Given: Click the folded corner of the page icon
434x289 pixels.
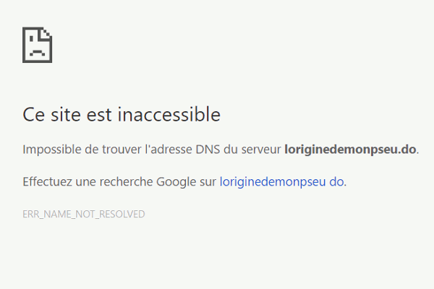Looking at the screenshot, I should click(46, 33).
